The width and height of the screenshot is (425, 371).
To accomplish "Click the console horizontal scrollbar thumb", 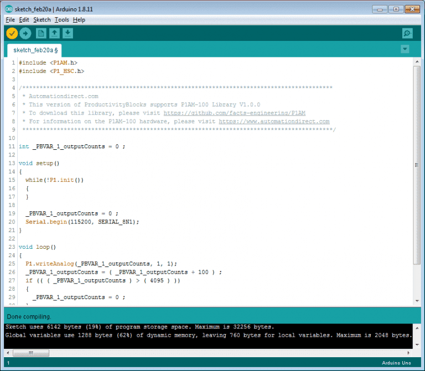I will coord(31,352).
